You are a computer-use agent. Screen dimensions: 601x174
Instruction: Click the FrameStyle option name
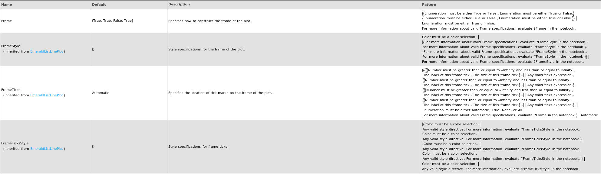[11, 46]
